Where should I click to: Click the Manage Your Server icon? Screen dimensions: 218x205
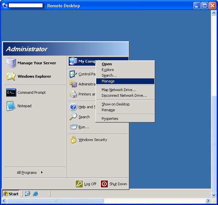coord(11,63)
